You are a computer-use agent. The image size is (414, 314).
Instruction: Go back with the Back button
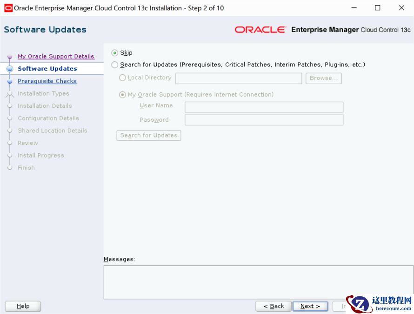pyautogui.click(x=274, y=306)
